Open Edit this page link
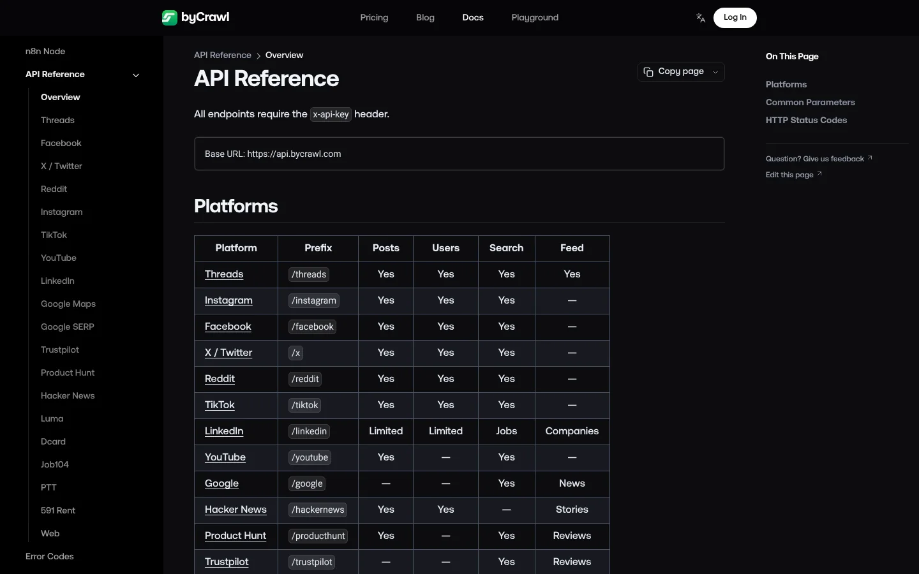Viewport: 919px width, 574px height. pos(793,175)
